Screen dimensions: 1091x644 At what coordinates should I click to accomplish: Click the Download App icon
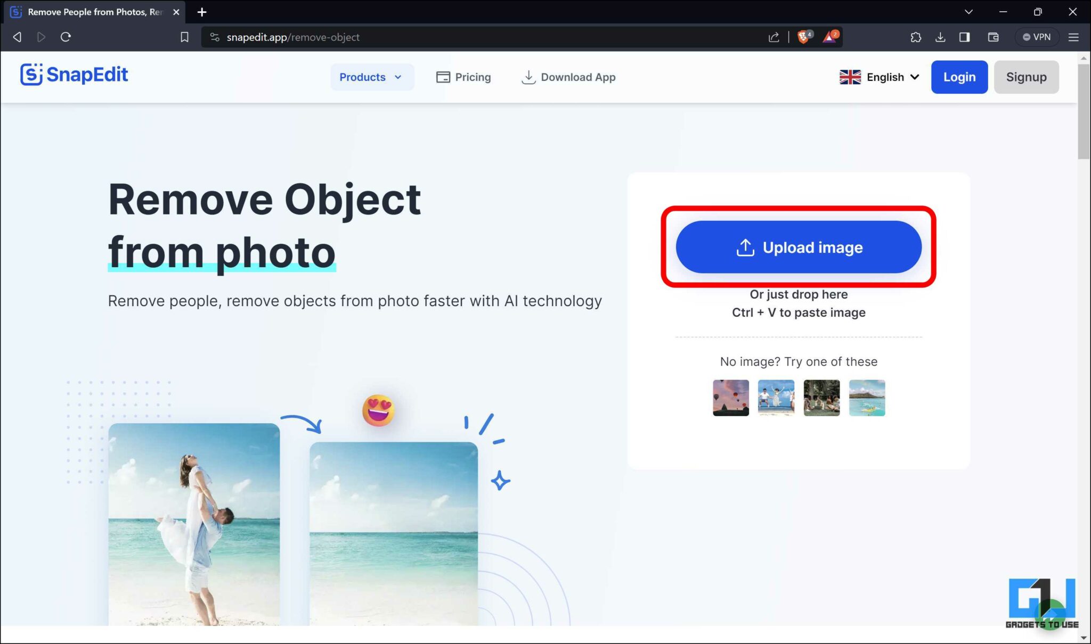coord(528,77)
